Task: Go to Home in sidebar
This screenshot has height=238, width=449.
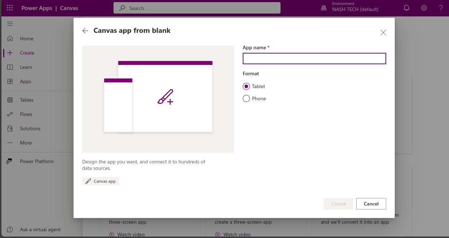Action: (x=26, y=39)
